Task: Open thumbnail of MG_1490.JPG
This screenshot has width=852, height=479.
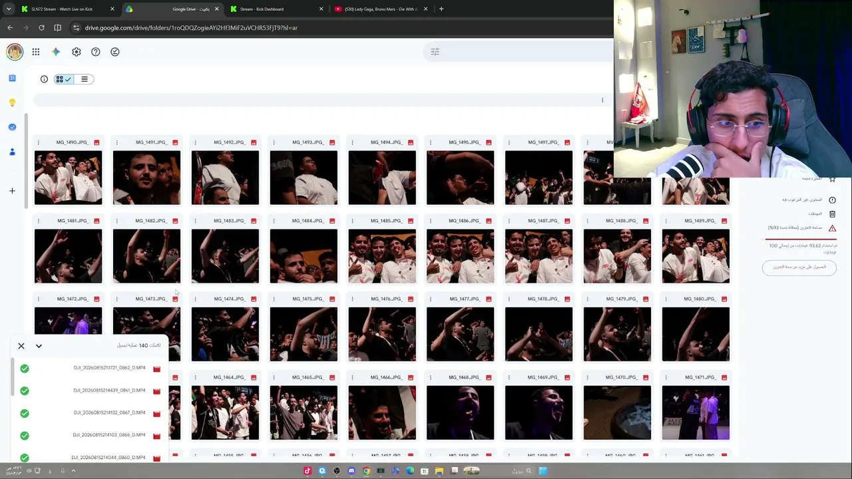Action: 68,178
